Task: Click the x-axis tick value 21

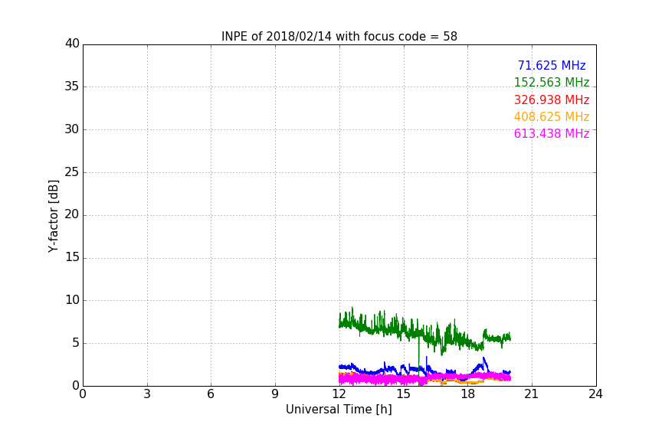Action: [532, 394]
